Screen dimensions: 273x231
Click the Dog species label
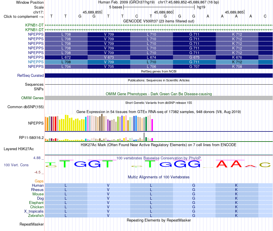tap(40, 198)
